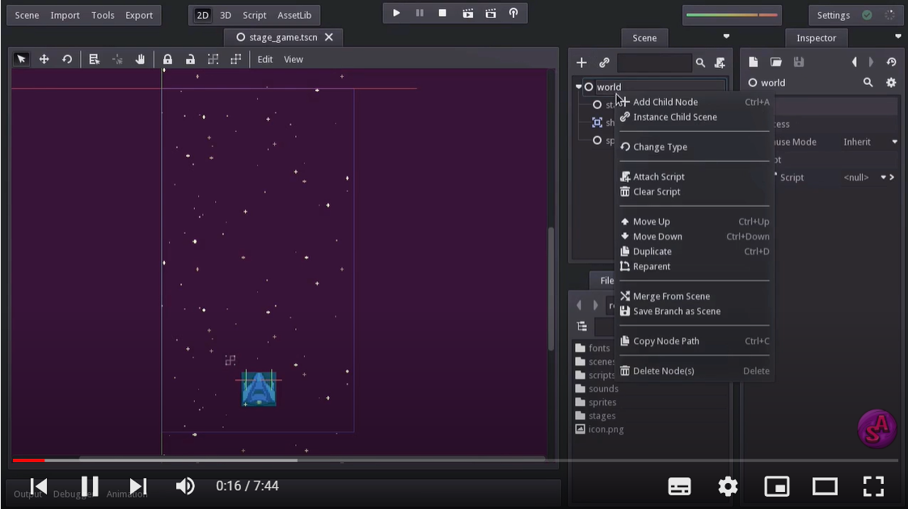
Task: Toggle video fullscreen
Action: 873,486
